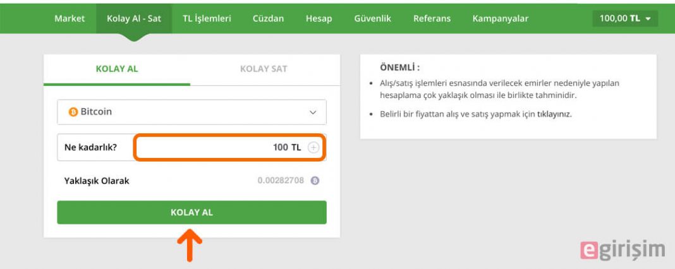The image size is (675, 269).
Task: Go to TL İşlemleri in navigation
Action: [207, 18]
